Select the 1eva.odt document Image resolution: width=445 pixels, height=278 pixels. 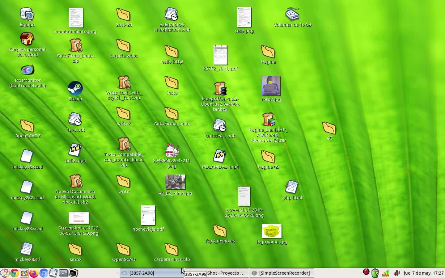75,120
